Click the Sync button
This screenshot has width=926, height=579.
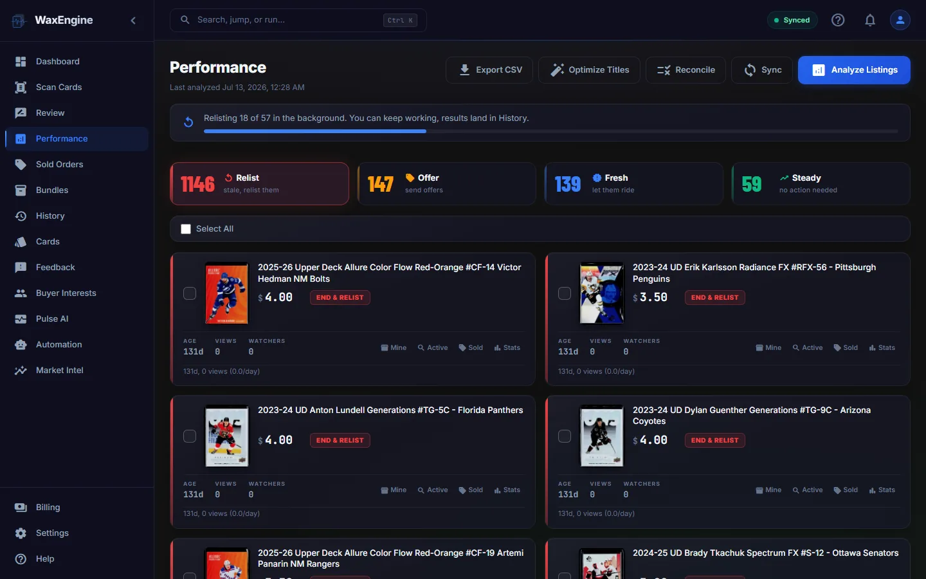tap(762, 70)
